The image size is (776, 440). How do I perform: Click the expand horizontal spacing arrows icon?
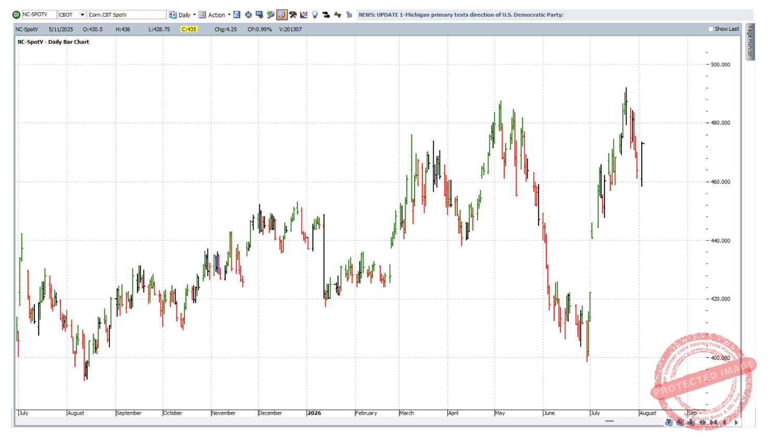tap(703, 422)
